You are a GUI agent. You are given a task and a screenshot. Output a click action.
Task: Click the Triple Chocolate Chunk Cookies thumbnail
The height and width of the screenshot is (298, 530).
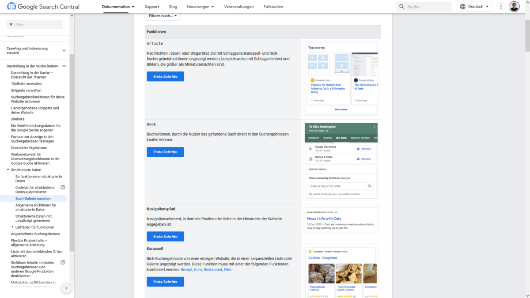(349, 273)
